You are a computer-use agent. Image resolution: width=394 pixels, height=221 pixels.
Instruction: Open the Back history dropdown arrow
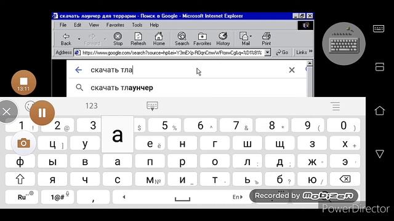click(79, 39)
